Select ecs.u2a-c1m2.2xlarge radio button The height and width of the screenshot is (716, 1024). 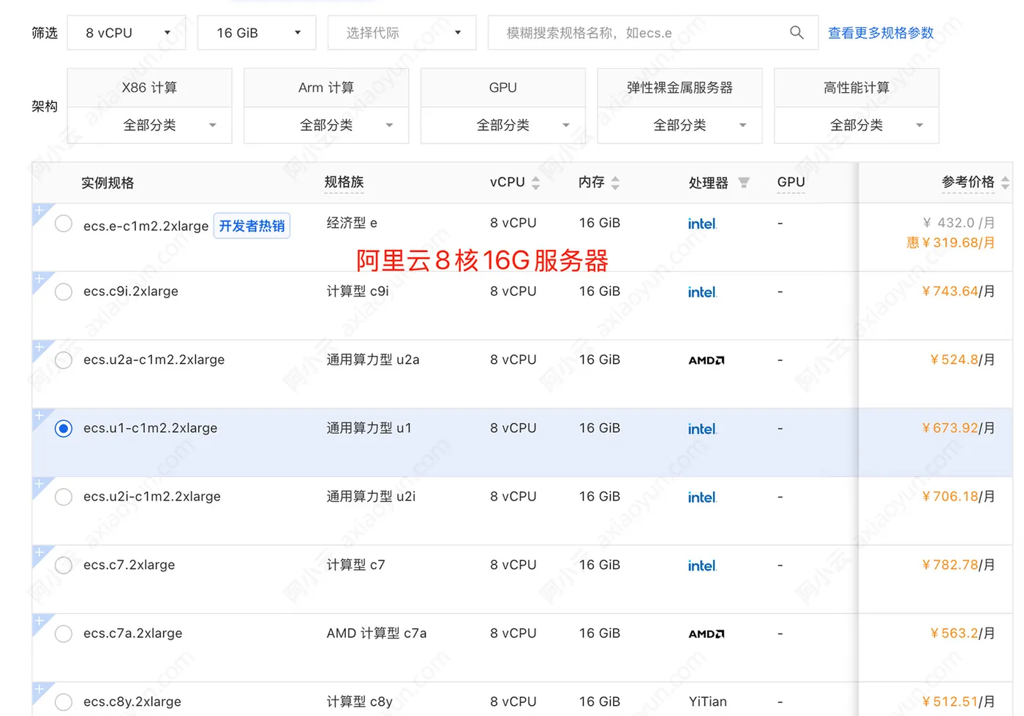click(x=64, y=360)
